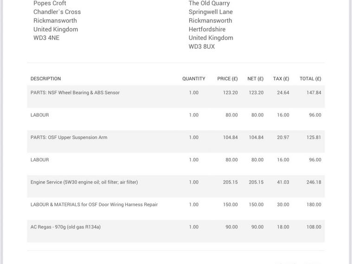
Task: Click the 246.18 total for Engine Service
Action: 314,182
